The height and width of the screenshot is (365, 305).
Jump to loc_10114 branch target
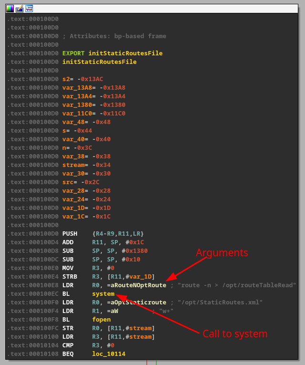(109, 354)
